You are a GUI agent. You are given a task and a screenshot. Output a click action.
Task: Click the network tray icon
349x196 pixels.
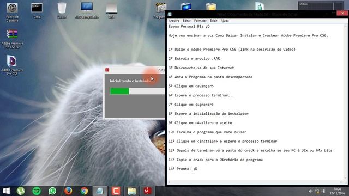point(317,191)
